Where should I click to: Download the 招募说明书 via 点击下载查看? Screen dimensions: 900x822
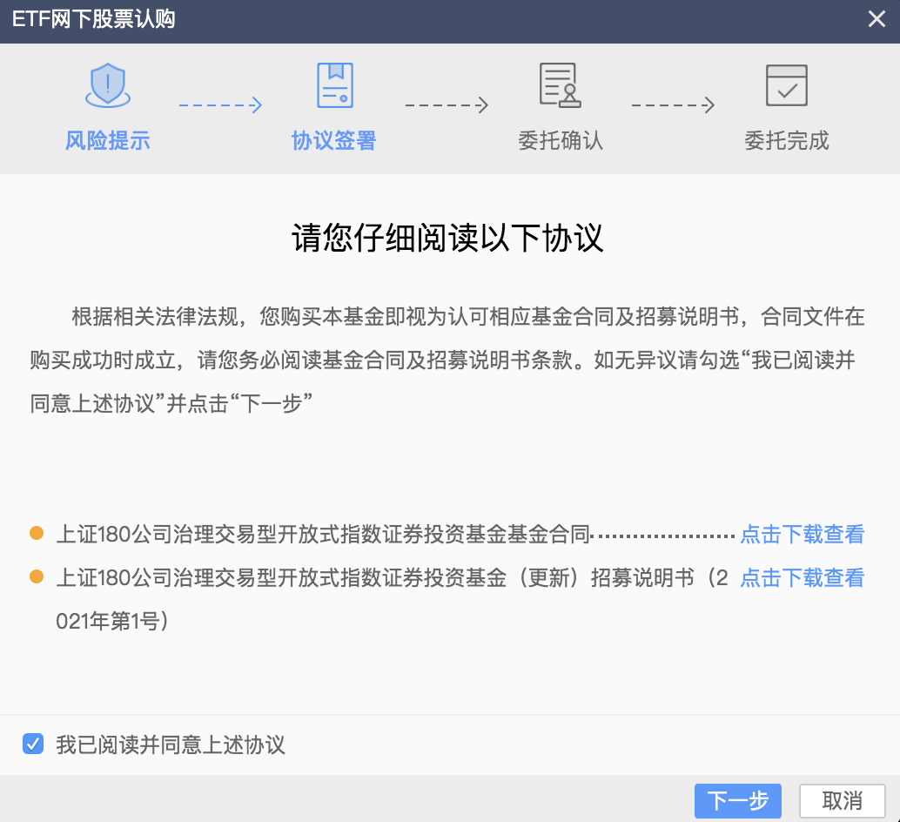[x=802, y=577]
